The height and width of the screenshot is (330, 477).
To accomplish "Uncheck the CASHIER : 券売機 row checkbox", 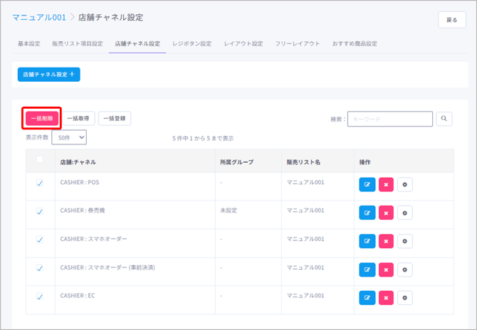I will point(40,211).
